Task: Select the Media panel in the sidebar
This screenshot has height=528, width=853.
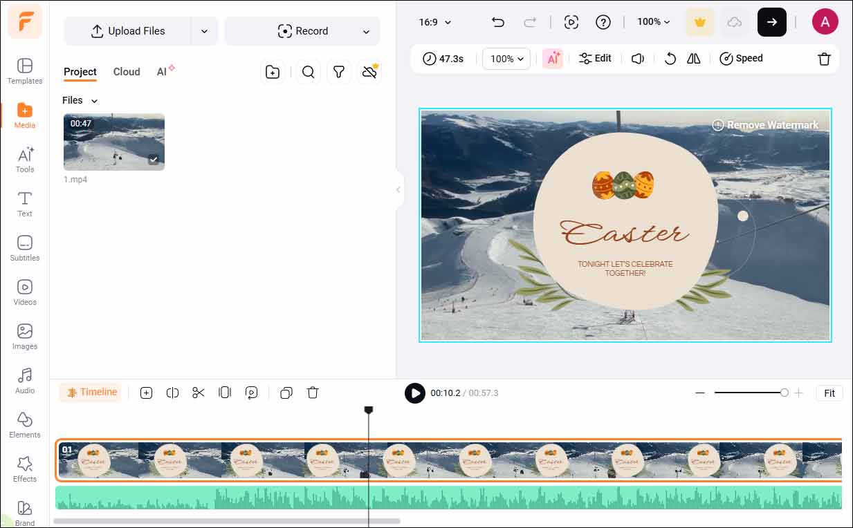Action: point(24,114)
